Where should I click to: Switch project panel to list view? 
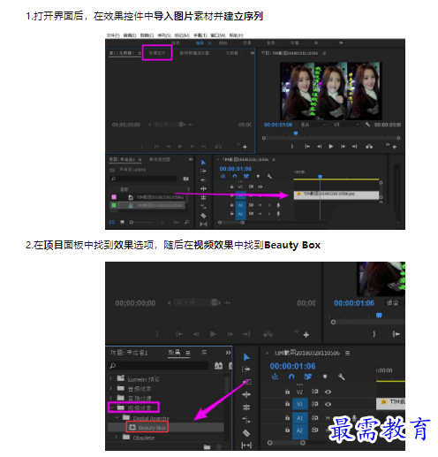pos(112,222)
